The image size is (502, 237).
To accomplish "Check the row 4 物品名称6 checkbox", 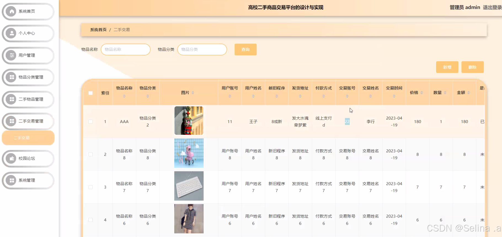I will pos(90,220).
